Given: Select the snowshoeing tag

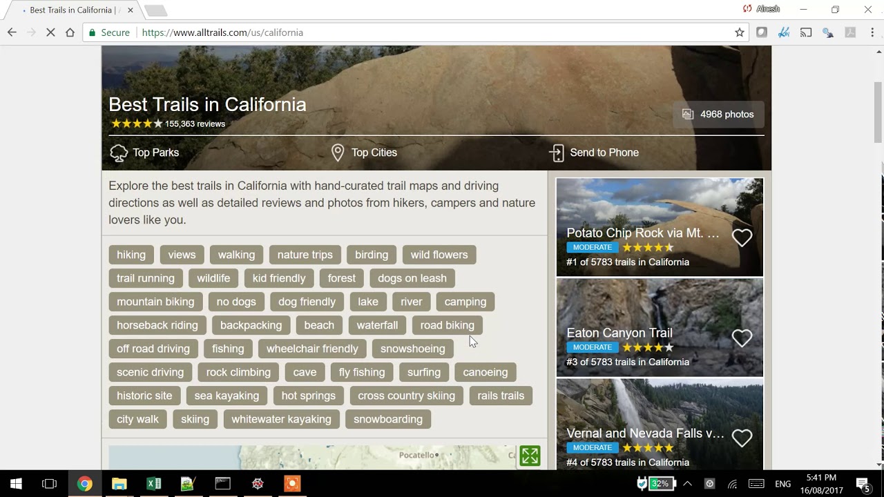Looking at the screenshot, I should point(413,349).
